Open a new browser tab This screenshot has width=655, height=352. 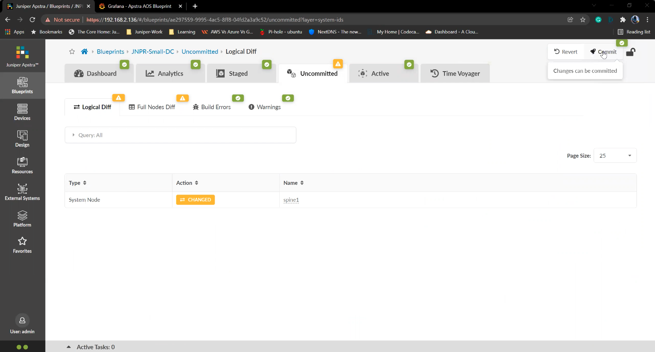(195, 6)
